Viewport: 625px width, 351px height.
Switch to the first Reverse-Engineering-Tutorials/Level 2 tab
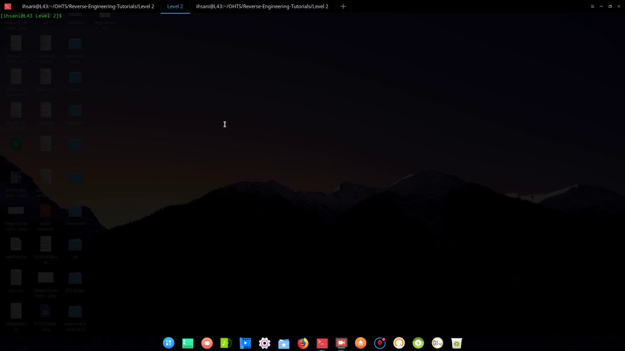coord(88,6)
